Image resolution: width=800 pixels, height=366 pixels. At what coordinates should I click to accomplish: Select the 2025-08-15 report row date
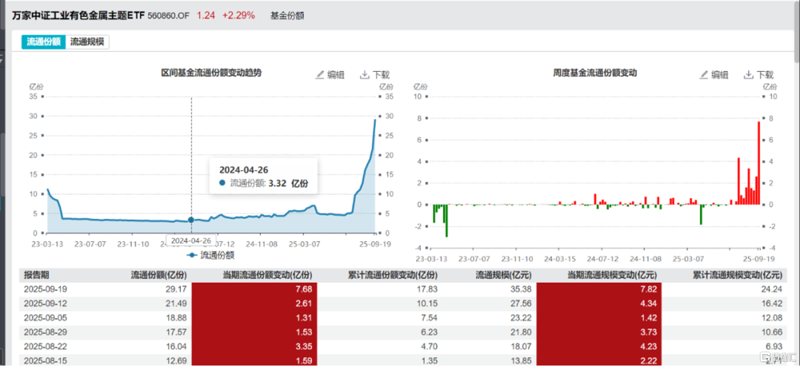[45, 361]
